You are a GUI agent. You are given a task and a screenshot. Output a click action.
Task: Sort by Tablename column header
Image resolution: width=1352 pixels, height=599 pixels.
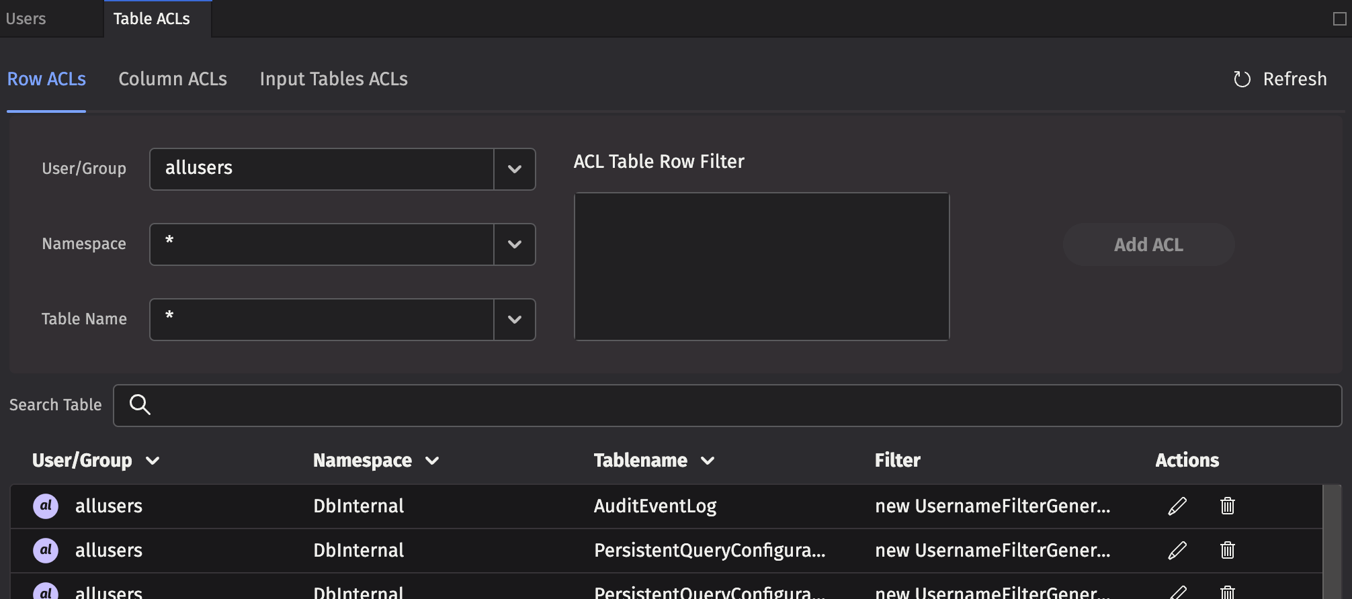click(x=653, y=461)
